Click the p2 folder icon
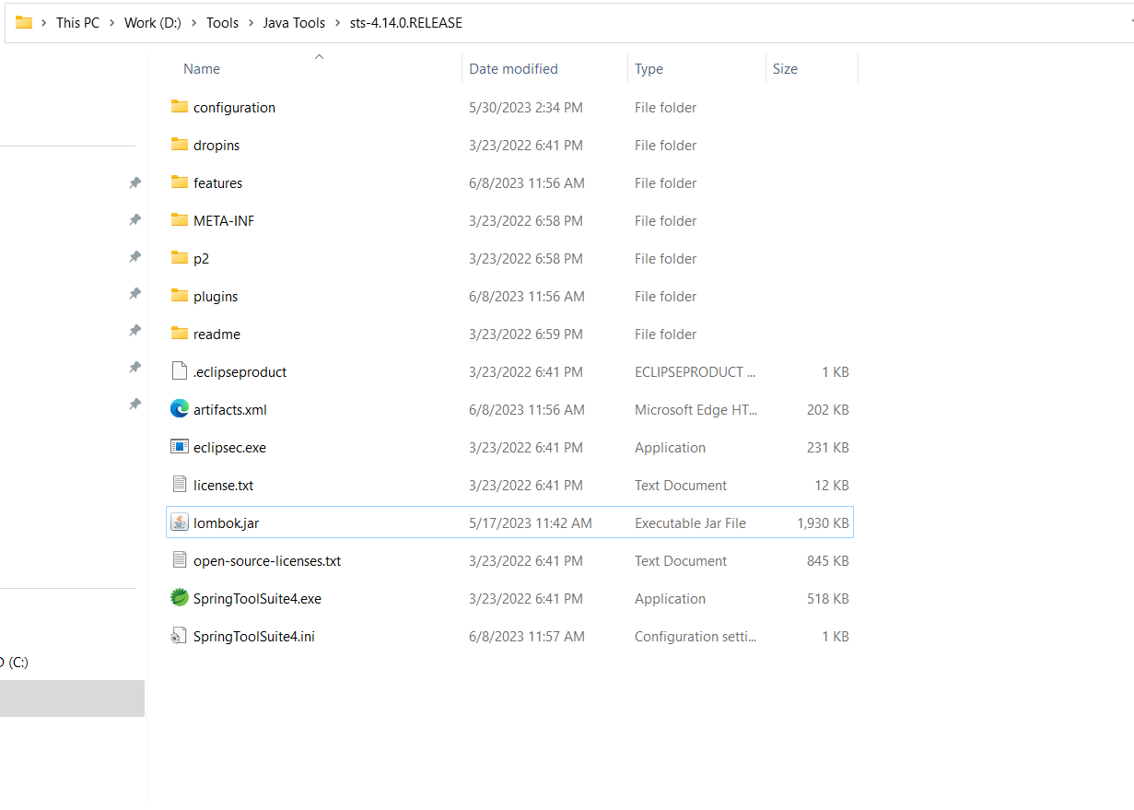Image resolution: width=1134 pixels, height=810 pixels. (180, 258)
